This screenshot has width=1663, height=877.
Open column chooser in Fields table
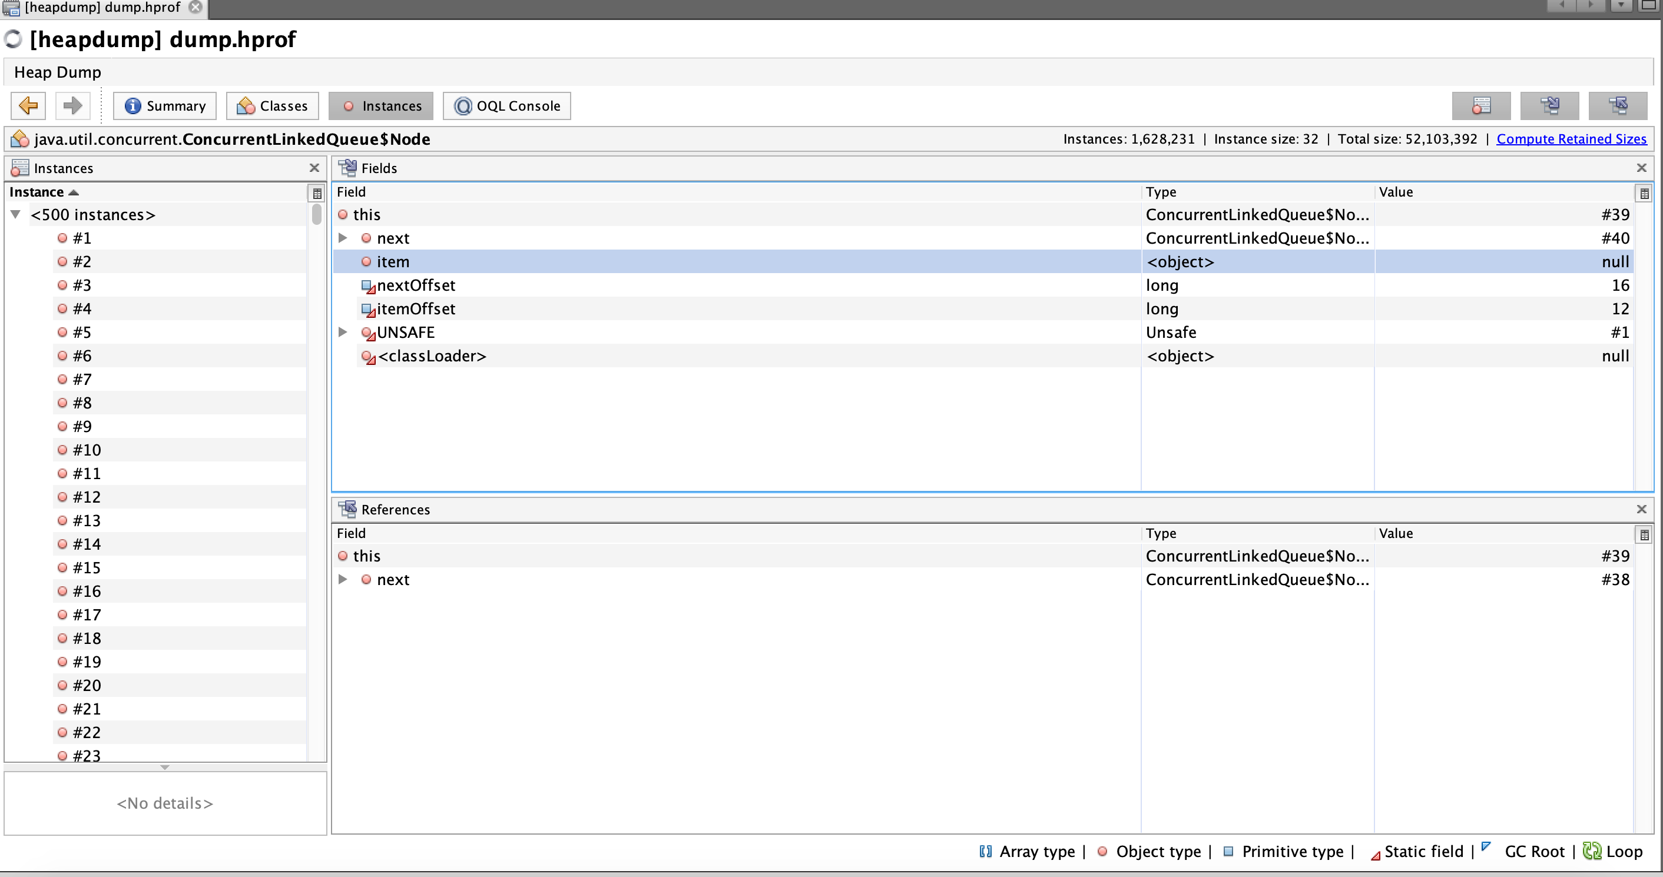pyautogui.click(x=1644, y=193)
